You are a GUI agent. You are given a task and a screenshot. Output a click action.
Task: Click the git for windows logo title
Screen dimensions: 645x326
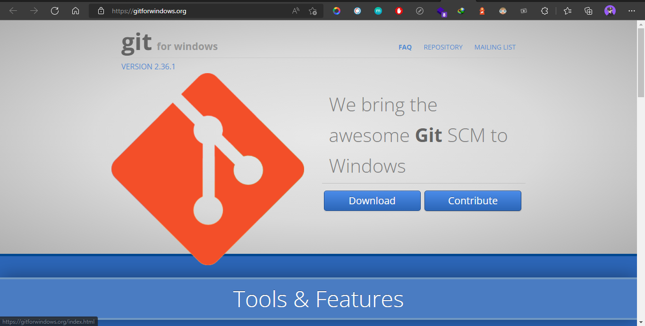coord(170,43)
